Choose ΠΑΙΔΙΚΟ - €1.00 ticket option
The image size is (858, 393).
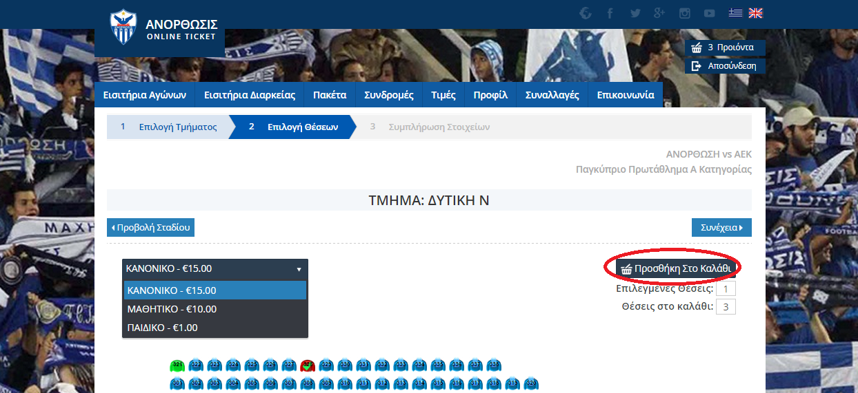tap(215, 328)
